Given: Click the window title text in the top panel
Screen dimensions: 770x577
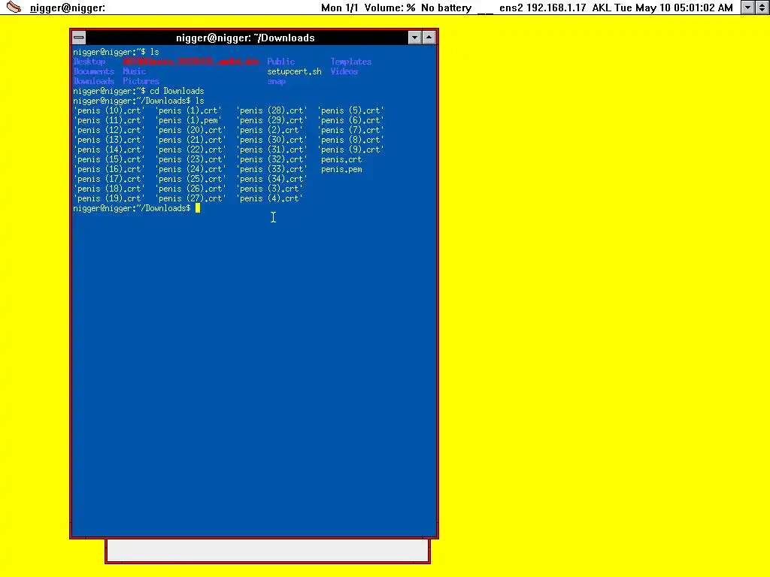Looking at the screenshot, I should point(67,8).
